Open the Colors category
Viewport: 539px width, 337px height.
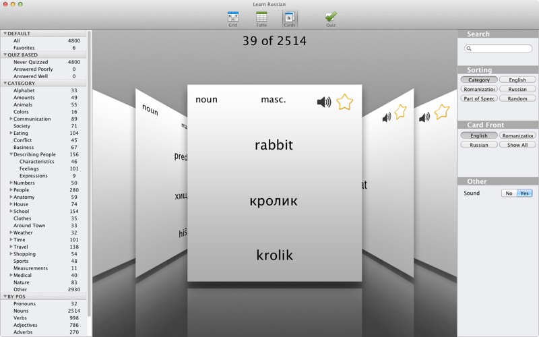coord(44,112)
